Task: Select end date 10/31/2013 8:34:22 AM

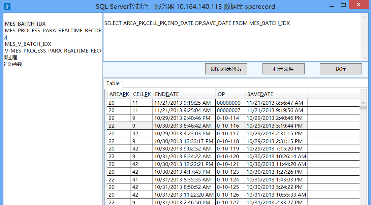Action: click(x=184, y=157)
